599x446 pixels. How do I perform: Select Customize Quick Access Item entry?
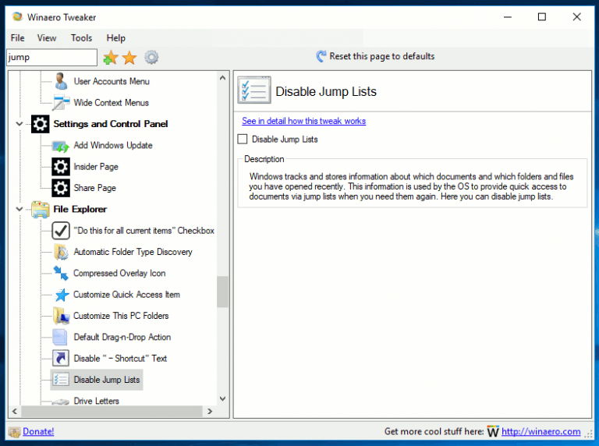click(x=126, y=295)
